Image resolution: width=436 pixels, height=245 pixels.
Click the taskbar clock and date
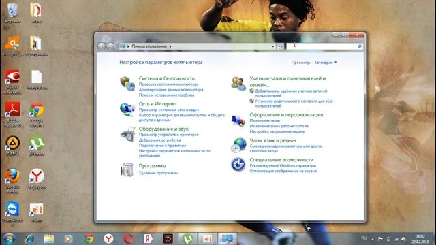420,239
